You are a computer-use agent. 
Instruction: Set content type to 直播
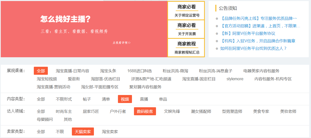pyautogui.click(x=144, y=99)
